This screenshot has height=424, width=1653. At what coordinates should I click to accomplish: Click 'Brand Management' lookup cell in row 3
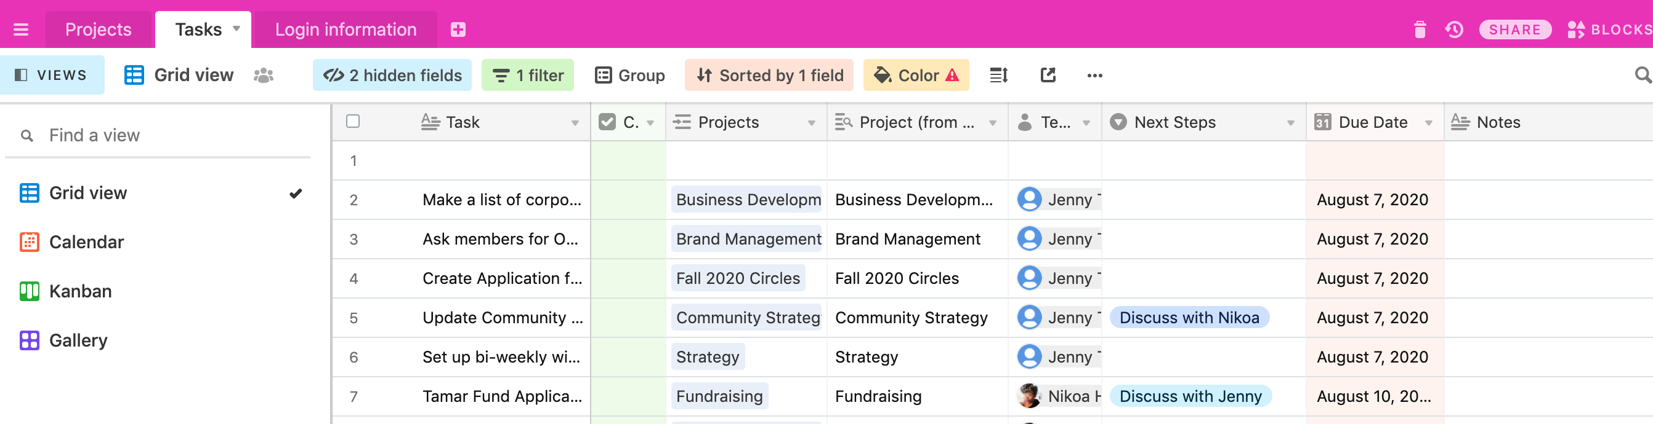tap(916, 239)
